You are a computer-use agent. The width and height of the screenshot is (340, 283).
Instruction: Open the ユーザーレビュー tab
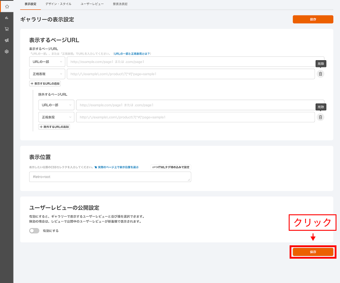click(x=92, y=4)
